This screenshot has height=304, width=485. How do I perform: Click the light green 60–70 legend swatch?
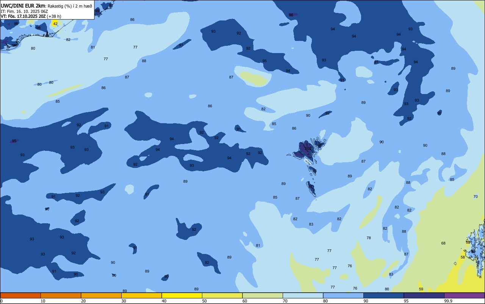(x=263, y=295)
